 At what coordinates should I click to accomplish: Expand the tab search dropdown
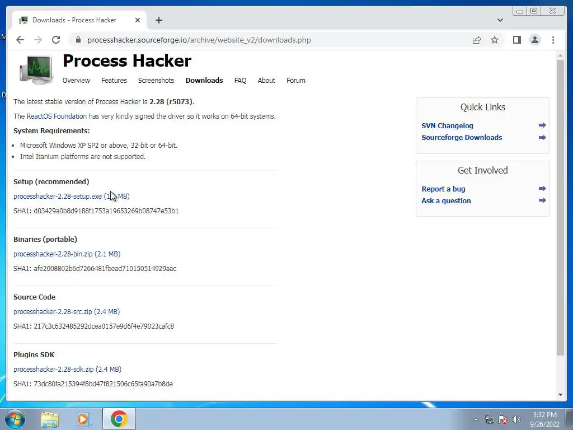tap(500, 20)
